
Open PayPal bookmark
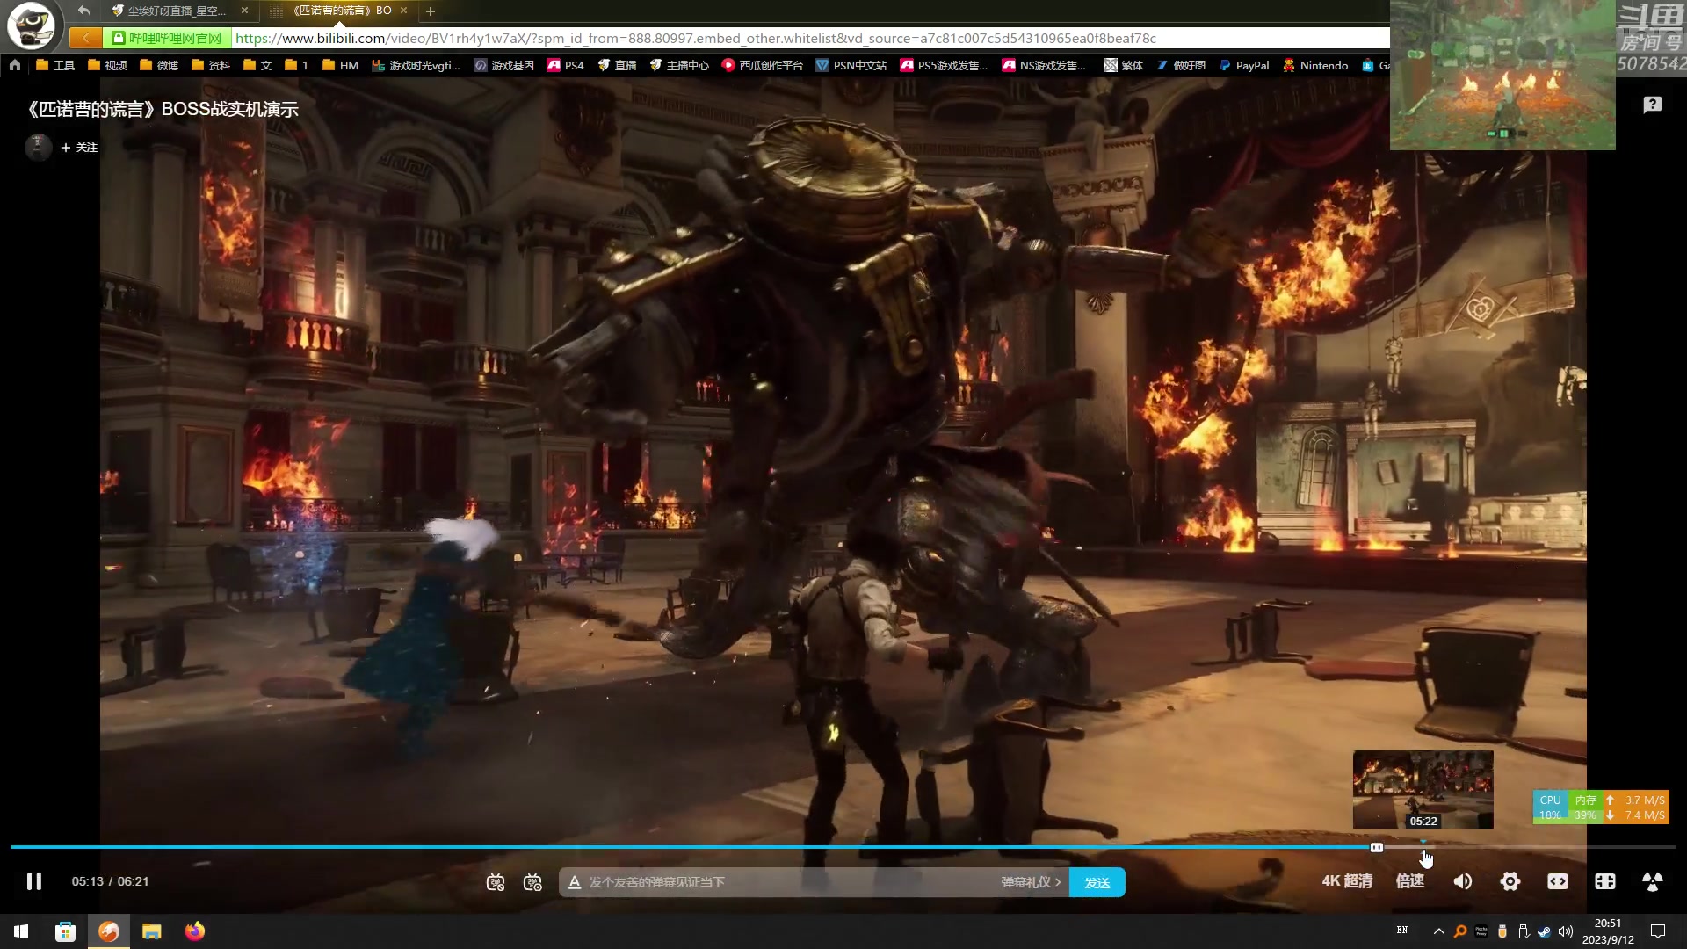(x=1243, y=65)
